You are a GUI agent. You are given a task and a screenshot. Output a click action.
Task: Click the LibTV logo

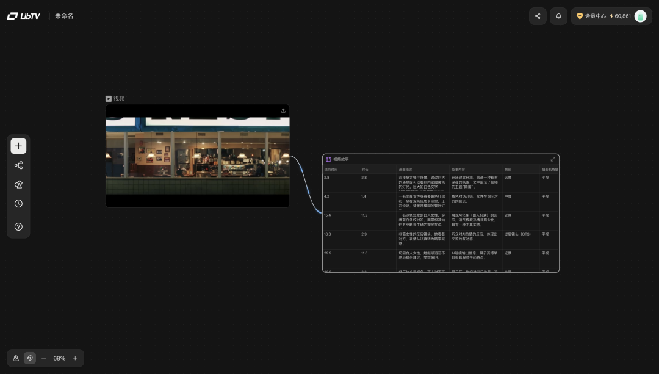24,16
